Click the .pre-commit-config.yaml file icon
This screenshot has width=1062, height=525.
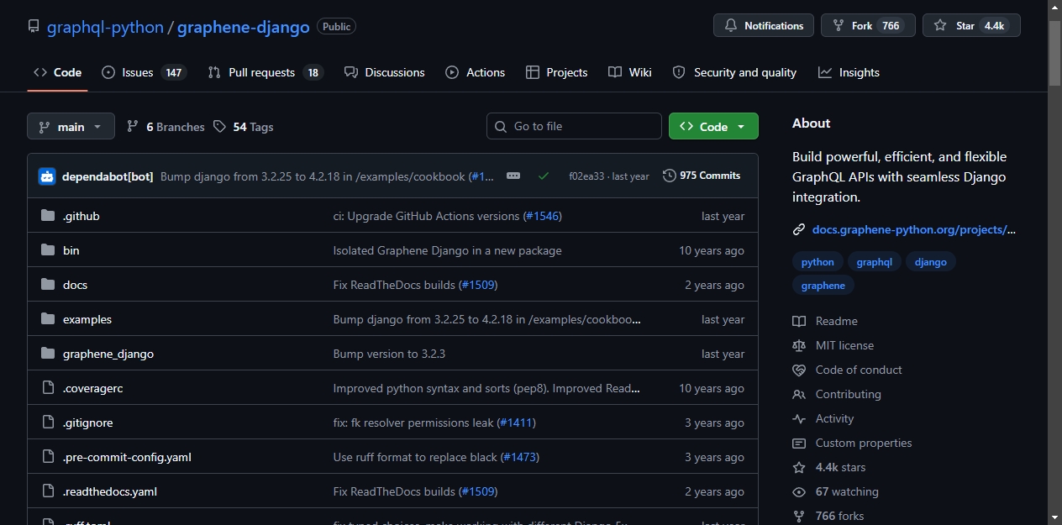click(48, 457)
